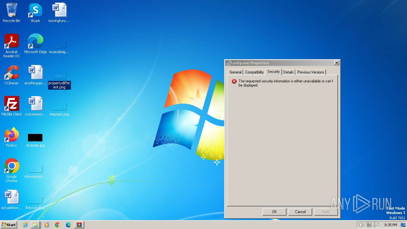Click Cancel in Locky.exe Properties
Image resolution: width=407 pixels, height=229 pixels.
click(x=300, y=212)
